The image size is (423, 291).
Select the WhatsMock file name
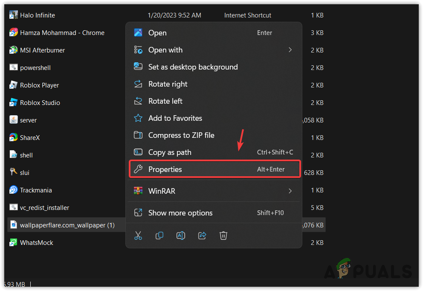36,243
